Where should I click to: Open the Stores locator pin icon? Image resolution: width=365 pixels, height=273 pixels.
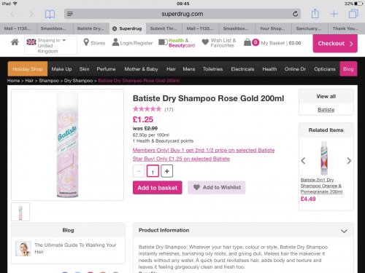pyautogui.click(x=86, y=42)
